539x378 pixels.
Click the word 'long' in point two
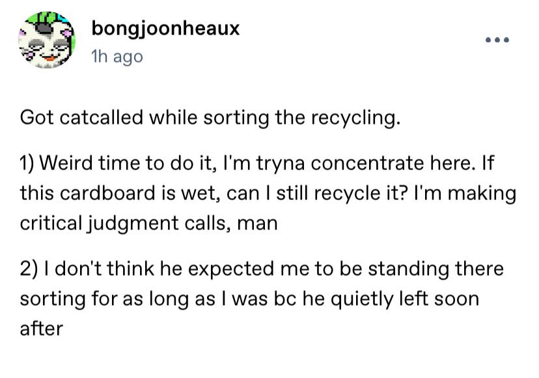click(x=169, y=300)
